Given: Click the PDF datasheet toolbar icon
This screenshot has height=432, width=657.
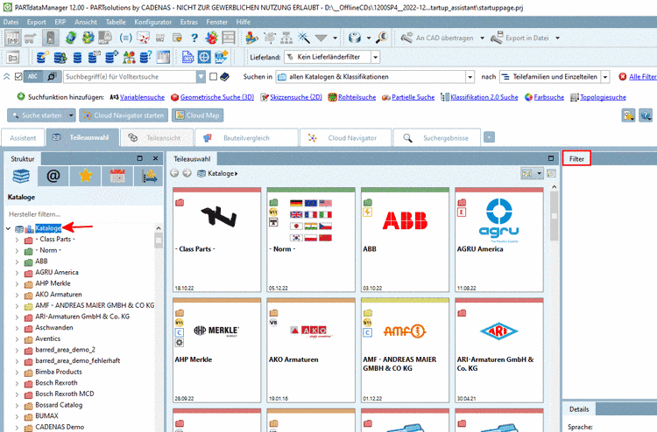Looking at the screenshot, I should point(105,38).
